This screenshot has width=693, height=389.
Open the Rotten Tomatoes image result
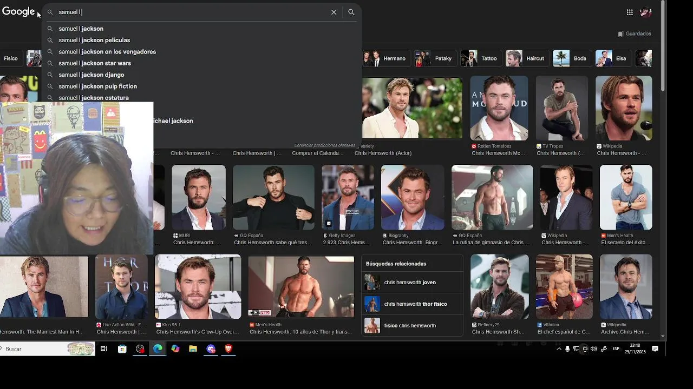[x=499, y=108]
